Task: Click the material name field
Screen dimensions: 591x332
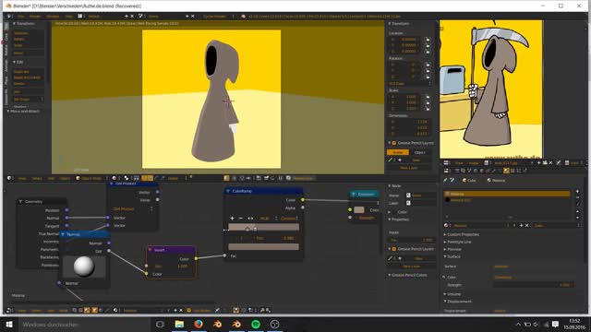Action: tap(477, 225)
